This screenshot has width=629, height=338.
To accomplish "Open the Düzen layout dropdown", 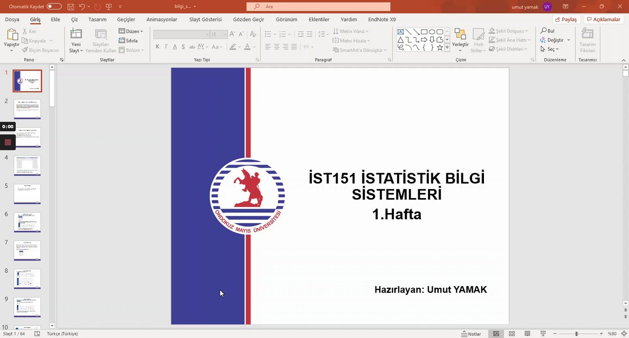I will pos(131,31).
